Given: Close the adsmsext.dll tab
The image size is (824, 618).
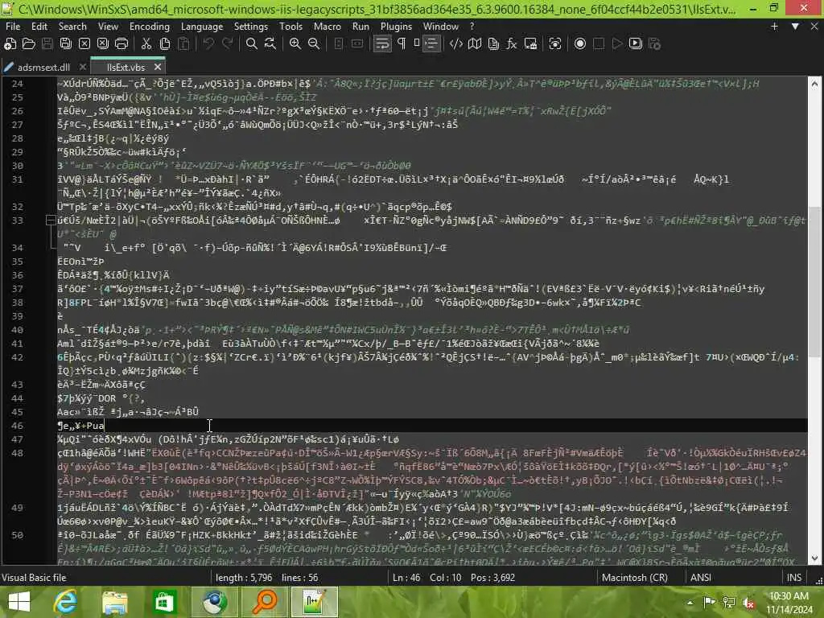Looking at the screenshot, I should click(83, 68).
